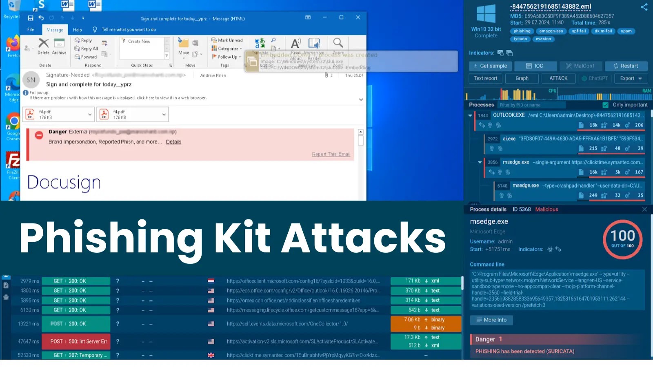653x367 pixels.
Task: Click the Read Aloud icon
Action: click(x=296, y=43)
